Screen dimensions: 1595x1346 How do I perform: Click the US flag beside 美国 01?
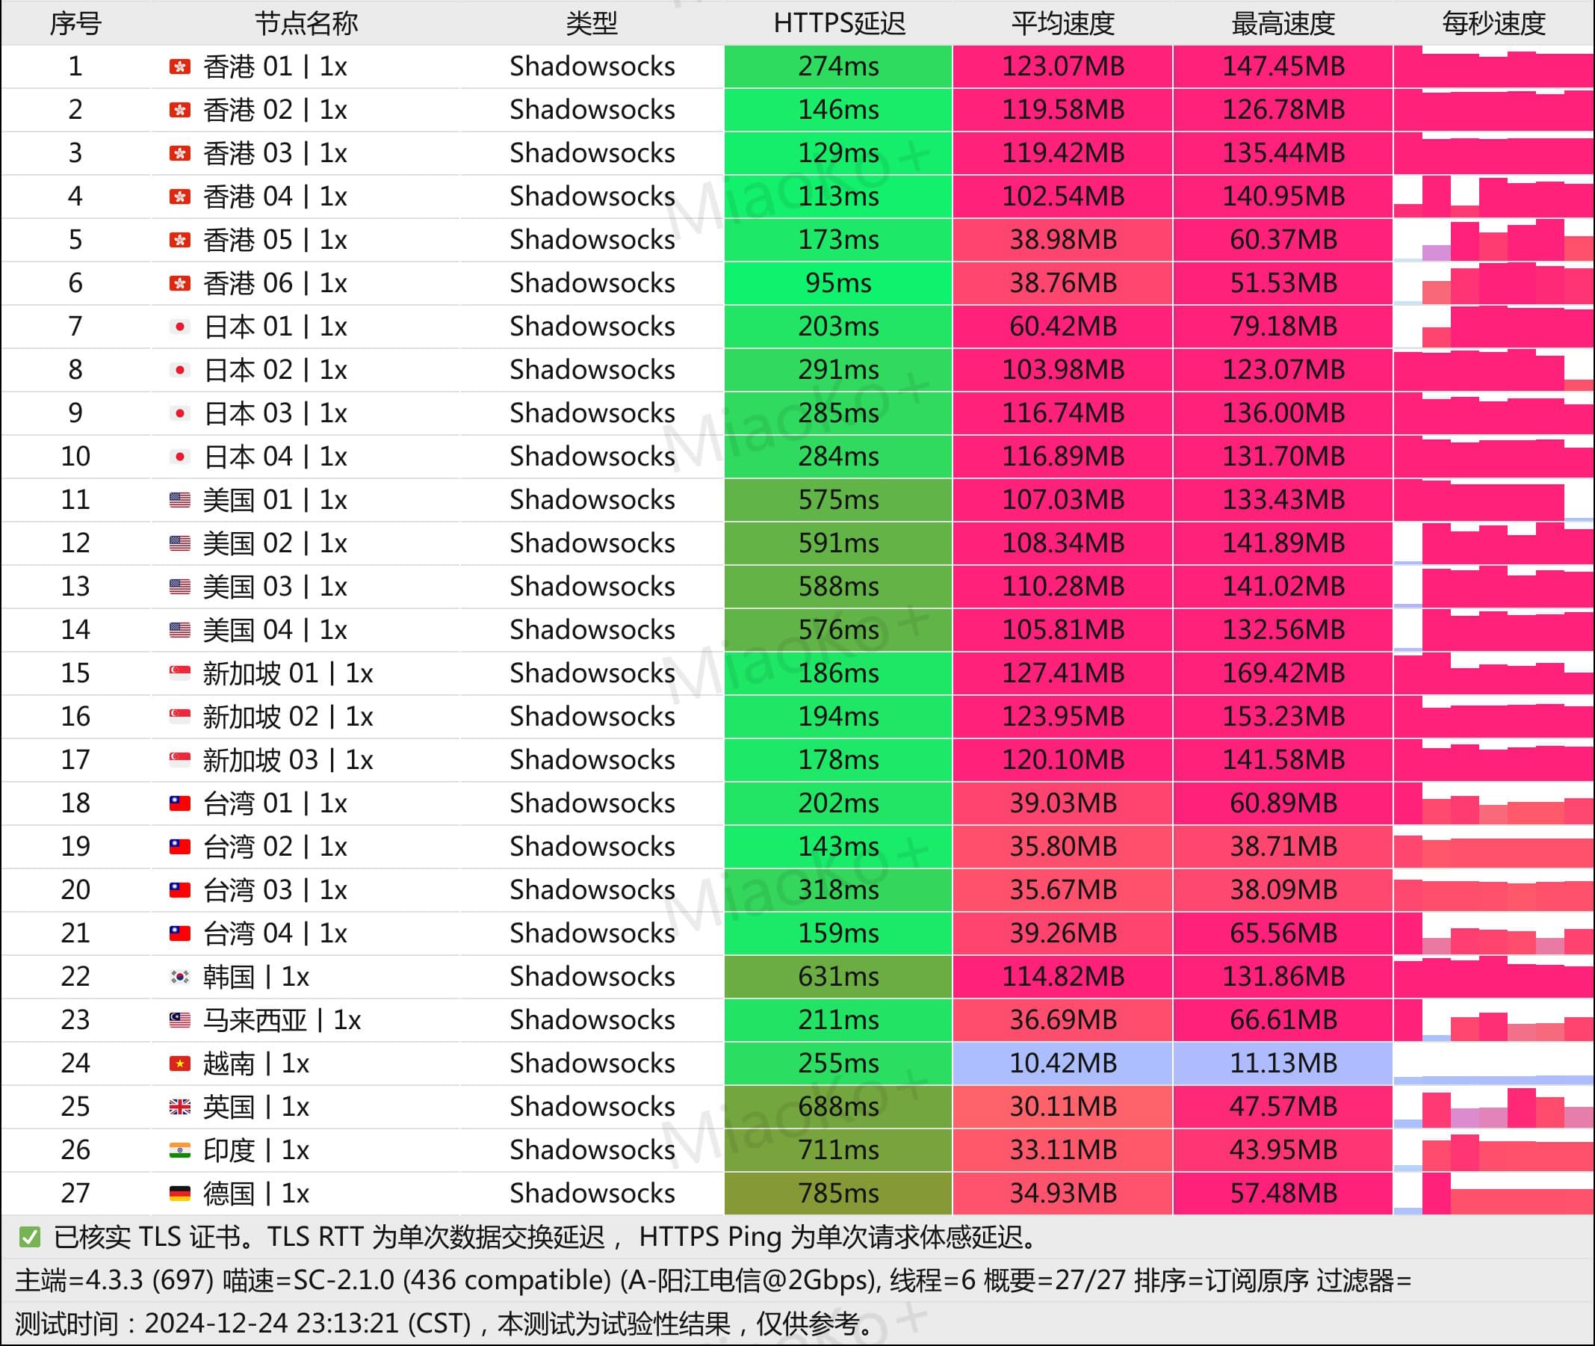(x=179, y=500)
